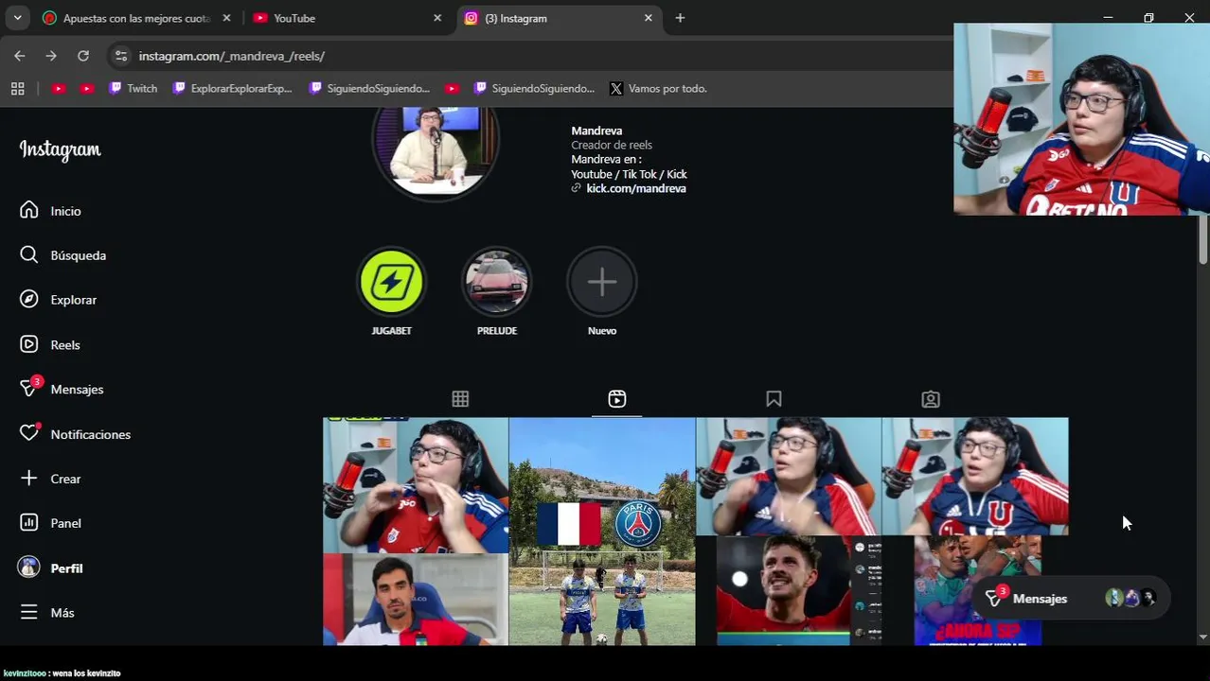
Task: Open the kick.com/mandreva link
Action: pyautogui.click(x=635, y=188)
